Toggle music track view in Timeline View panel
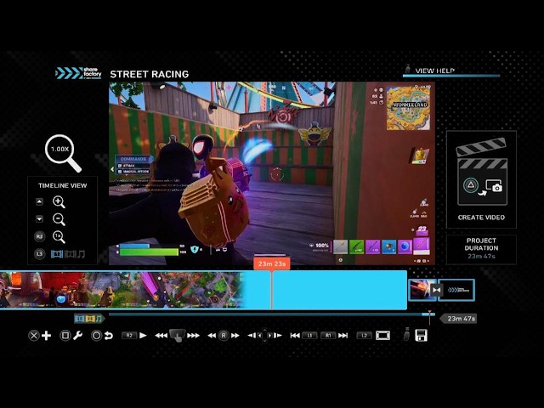Screen dimensions: 544x408 click(82, 254)
